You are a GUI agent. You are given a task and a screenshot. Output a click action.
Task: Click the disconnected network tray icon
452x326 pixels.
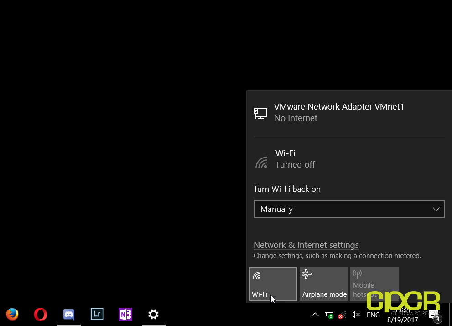point(343,315)
